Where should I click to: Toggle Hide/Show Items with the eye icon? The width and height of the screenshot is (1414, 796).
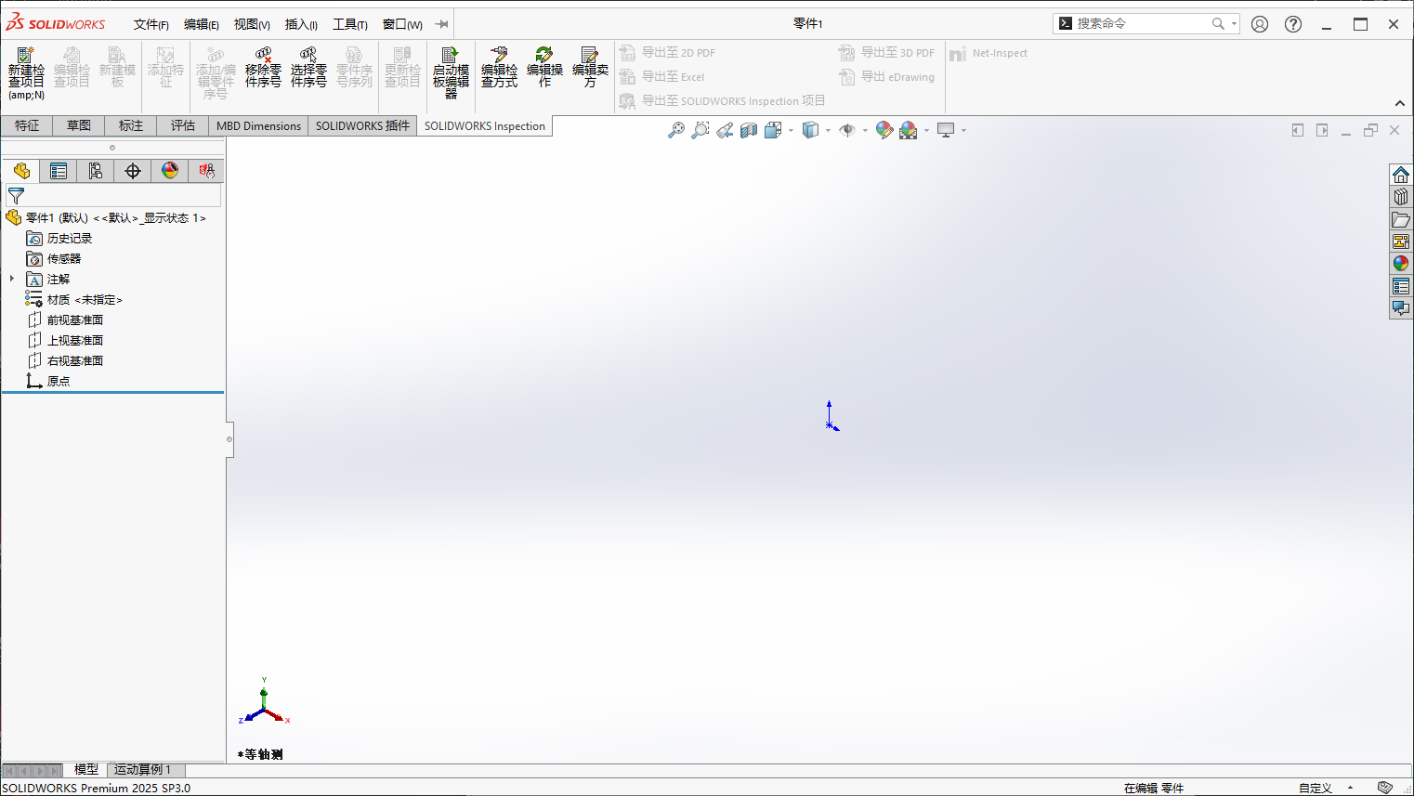click(846, 129)
